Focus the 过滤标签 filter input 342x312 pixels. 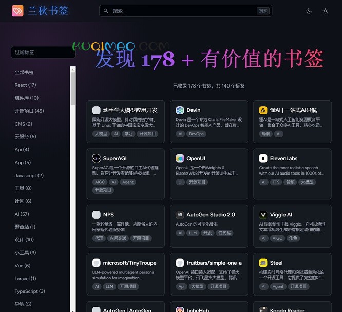tap(43, 52)
